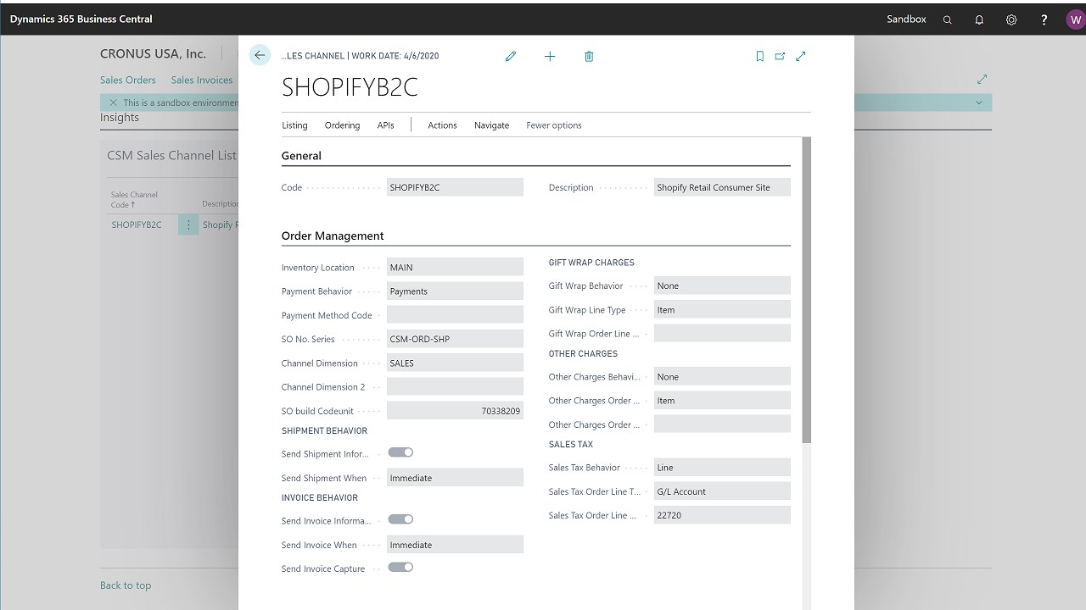Viewport: 1086px width, 610px height.
Task: Click the empty Channel Dimension 2 field
Action: (455, 386)
